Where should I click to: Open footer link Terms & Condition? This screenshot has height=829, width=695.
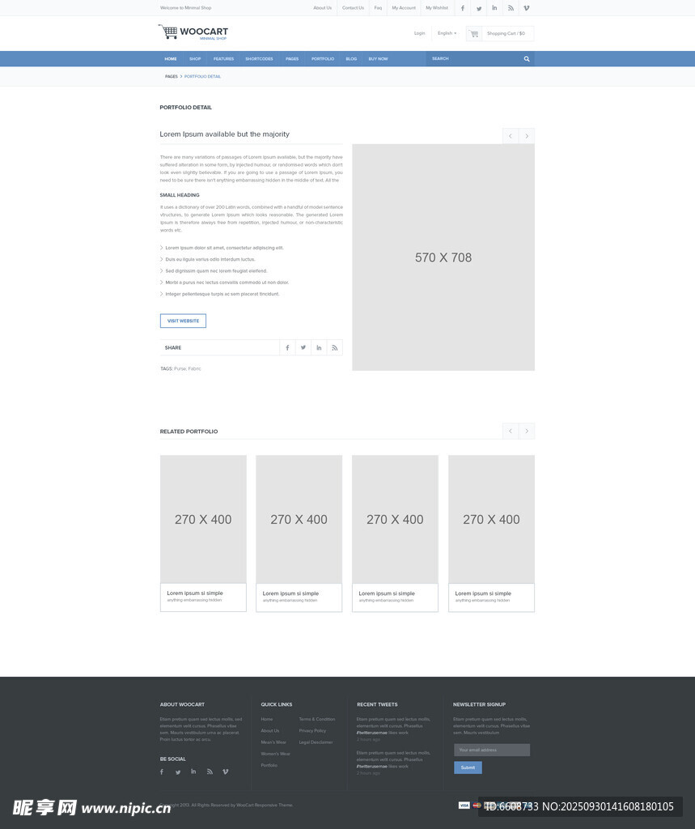click(x=317, y=719)
